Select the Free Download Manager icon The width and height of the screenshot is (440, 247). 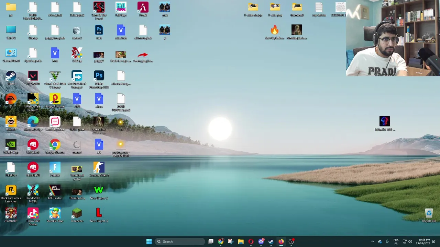point(77,80)
